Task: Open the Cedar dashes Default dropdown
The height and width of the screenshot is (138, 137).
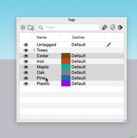Action: (78, 56)
